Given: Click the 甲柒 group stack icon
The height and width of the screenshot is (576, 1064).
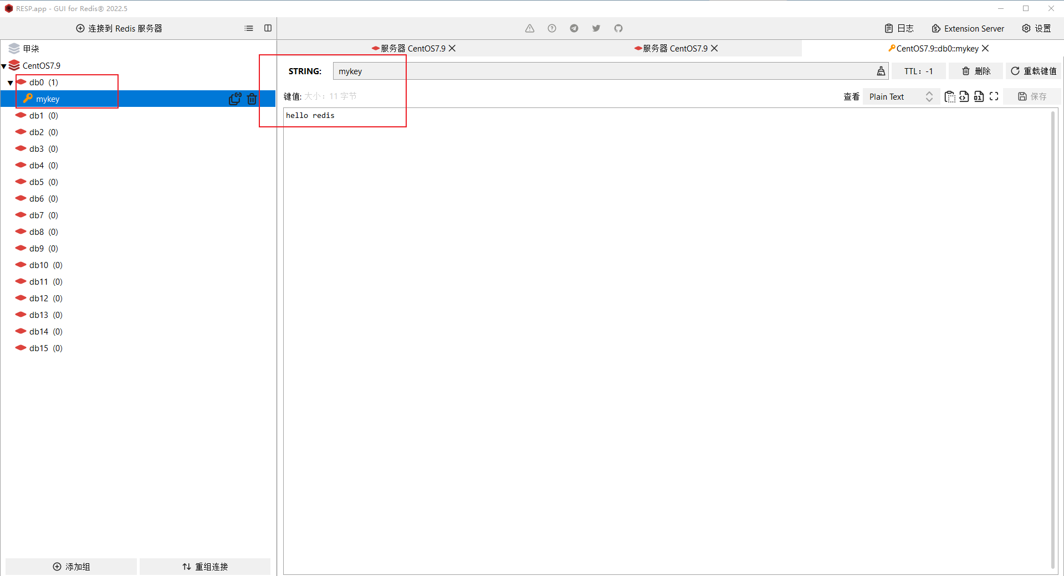Looking at the screenshot, I should (x=14, y=49).
